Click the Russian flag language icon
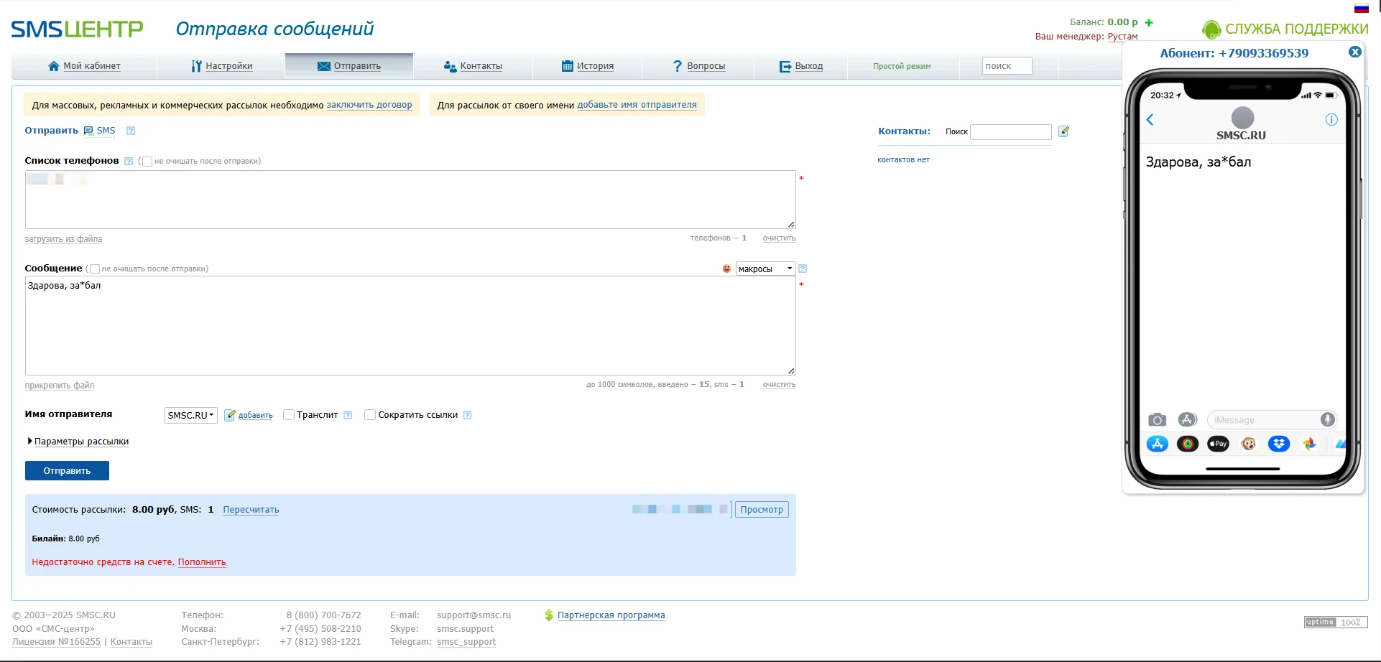Screen dimensions: 1381x662 [x=1362, y=8]
